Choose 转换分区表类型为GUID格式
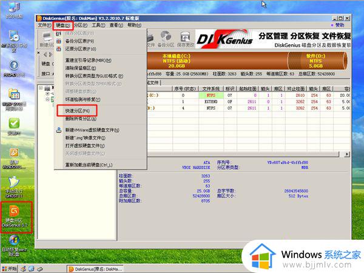This screenshot has height=273, width=364. coord(94,76)
